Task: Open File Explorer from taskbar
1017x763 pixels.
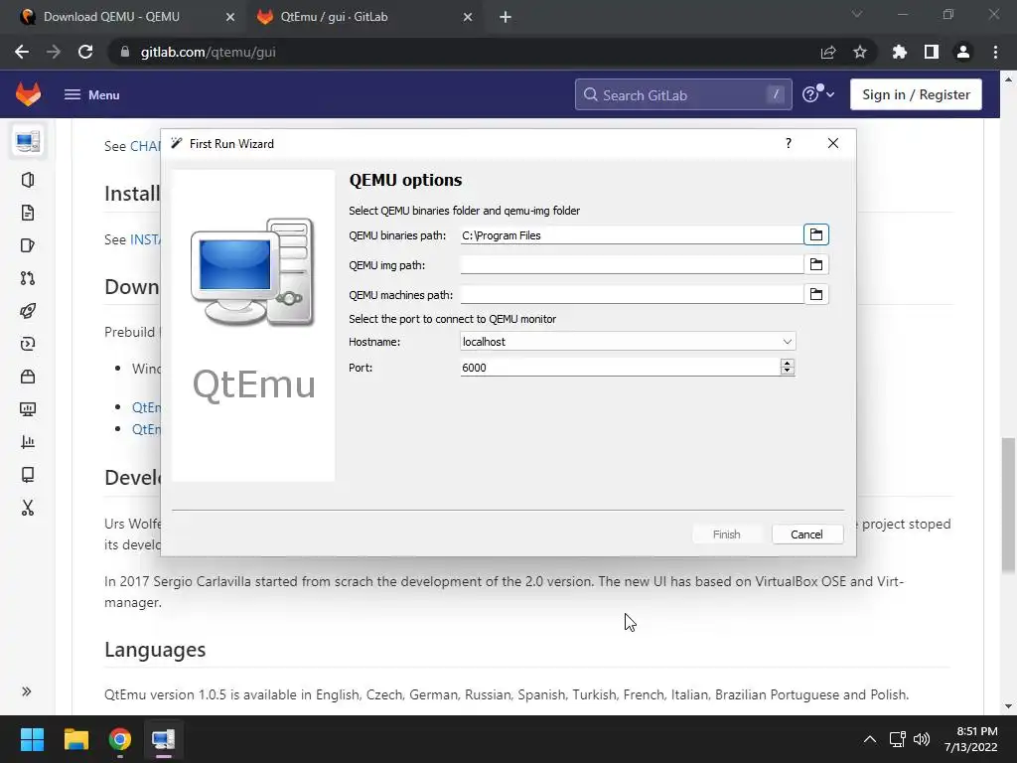Action: tap(75, 739)
